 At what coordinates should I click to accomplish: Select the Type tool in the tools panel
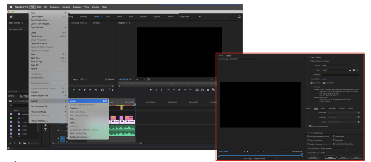tap(45, 129)
